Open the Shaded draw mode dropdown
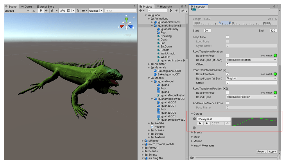This screenshot has height=164, width=285. 17,11
